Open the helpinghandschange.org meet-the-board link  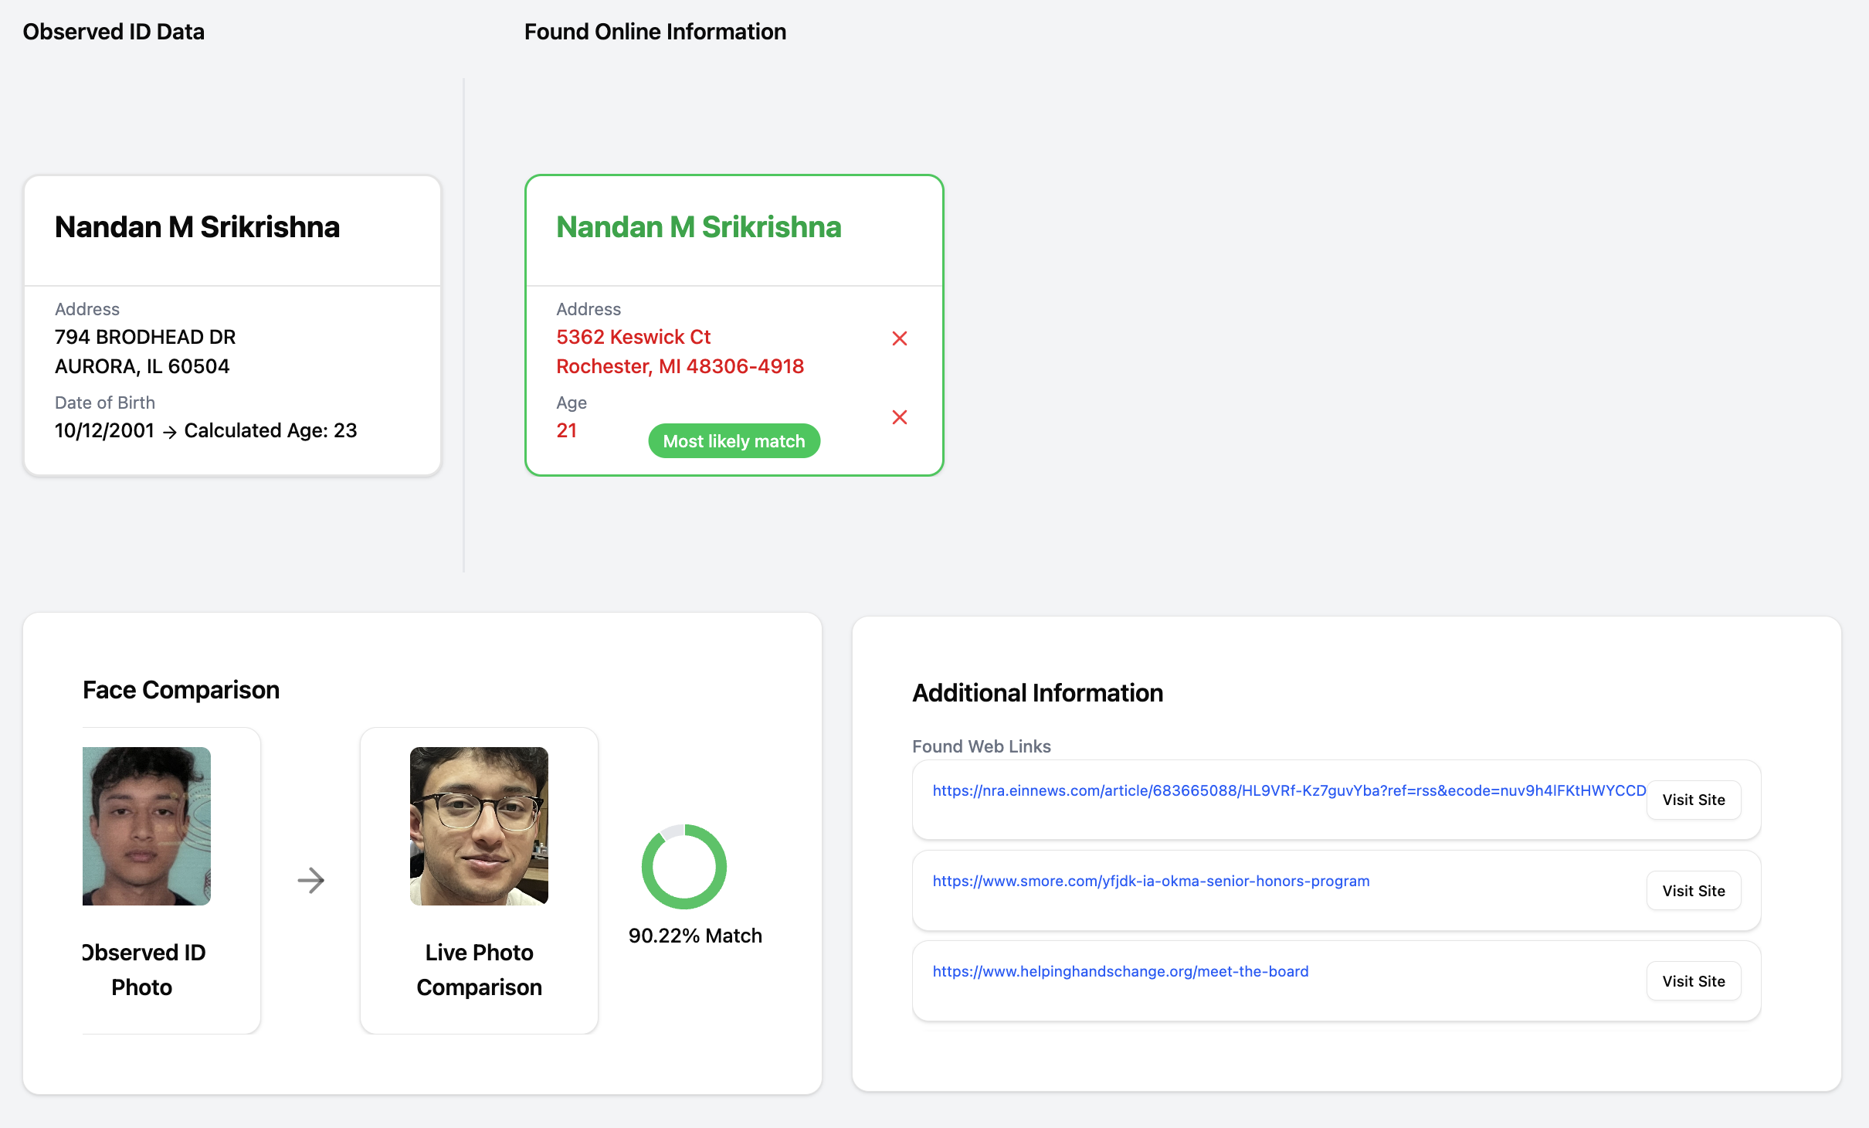click(1120, 971)
